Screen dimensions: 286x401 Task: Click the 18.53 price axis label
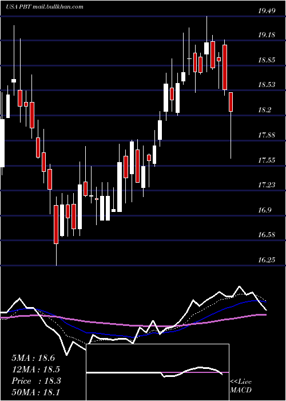(267, 85)
